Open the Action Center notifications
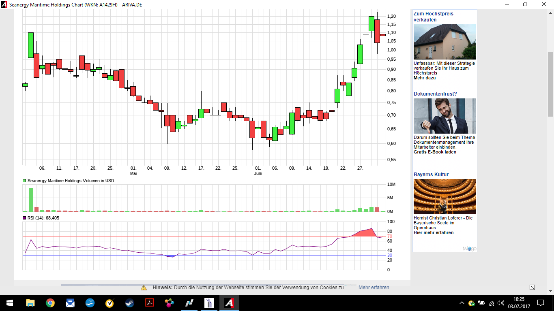The height and width of the screenshot is (311, 554). [541, 303]
